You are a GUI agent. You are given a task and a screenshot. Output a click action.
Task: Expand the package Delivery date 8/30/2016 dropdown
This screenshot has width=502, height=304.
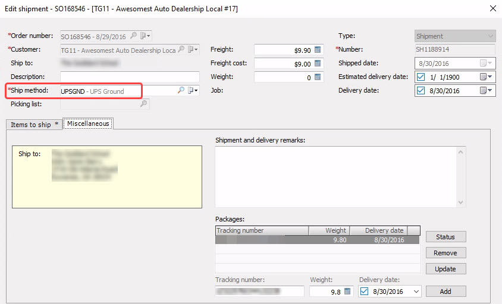[x=416, y=292]
